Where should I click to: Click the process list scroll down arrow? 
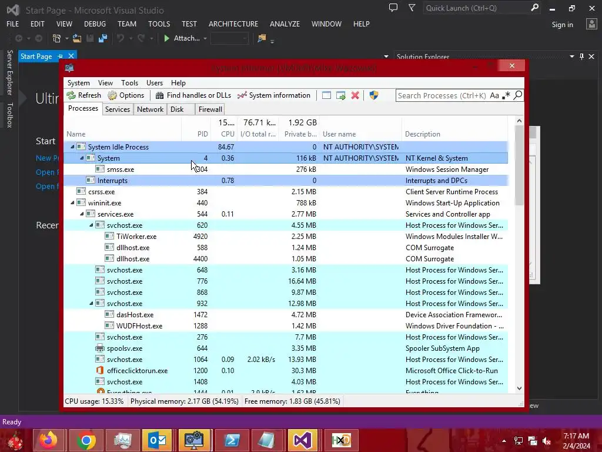click(x=519, y=388)
